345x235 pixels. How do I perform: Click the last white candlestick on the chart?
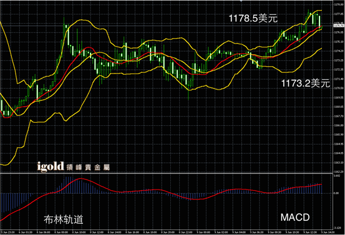tap(319, 21)
